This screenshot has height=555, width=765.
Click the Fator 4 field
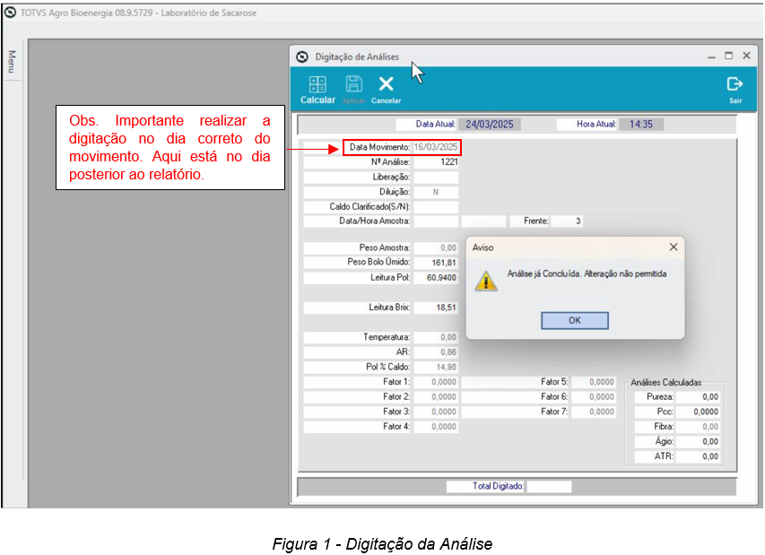(x=436, y=426)
